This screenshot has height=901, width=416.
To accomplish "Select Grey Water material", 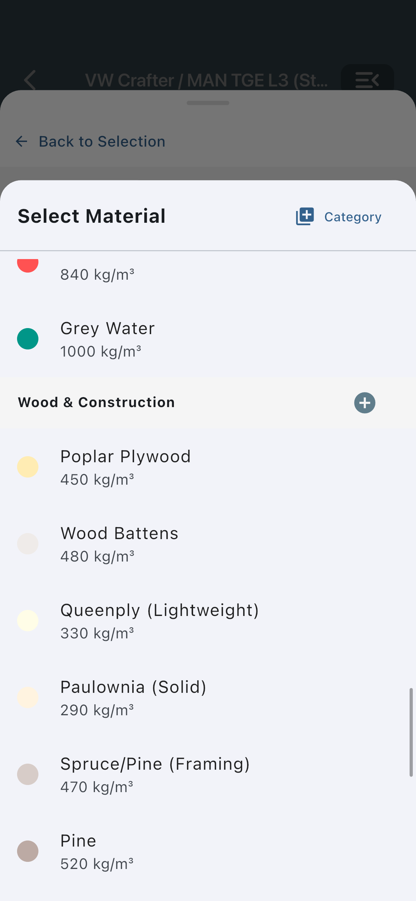I will (208, 339).
